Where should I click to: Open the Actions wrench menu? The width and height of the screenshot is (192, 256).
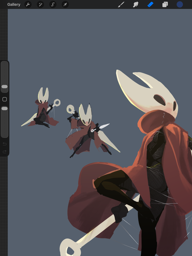click(x=28, y=5)
